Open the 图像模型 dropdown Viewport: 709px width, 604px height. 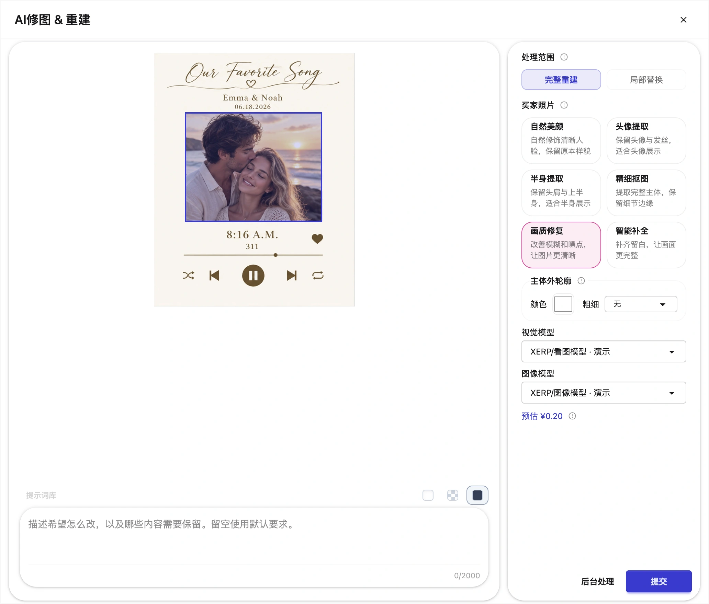tap(604, 393)
